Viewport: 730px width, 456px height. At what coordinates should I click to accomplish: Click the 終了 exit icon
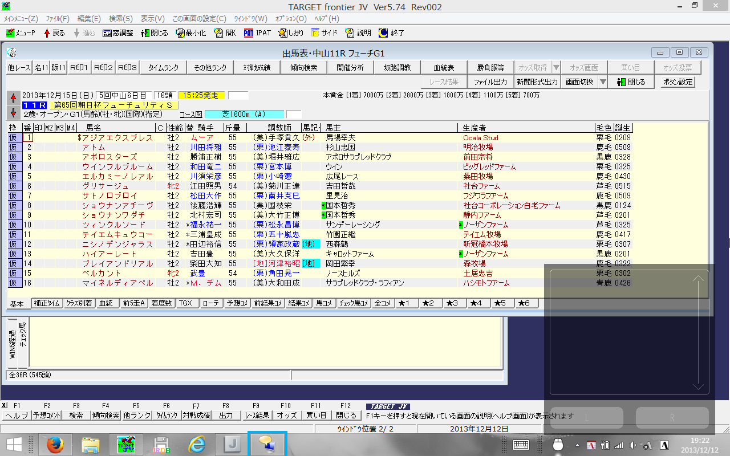point(391,33)
